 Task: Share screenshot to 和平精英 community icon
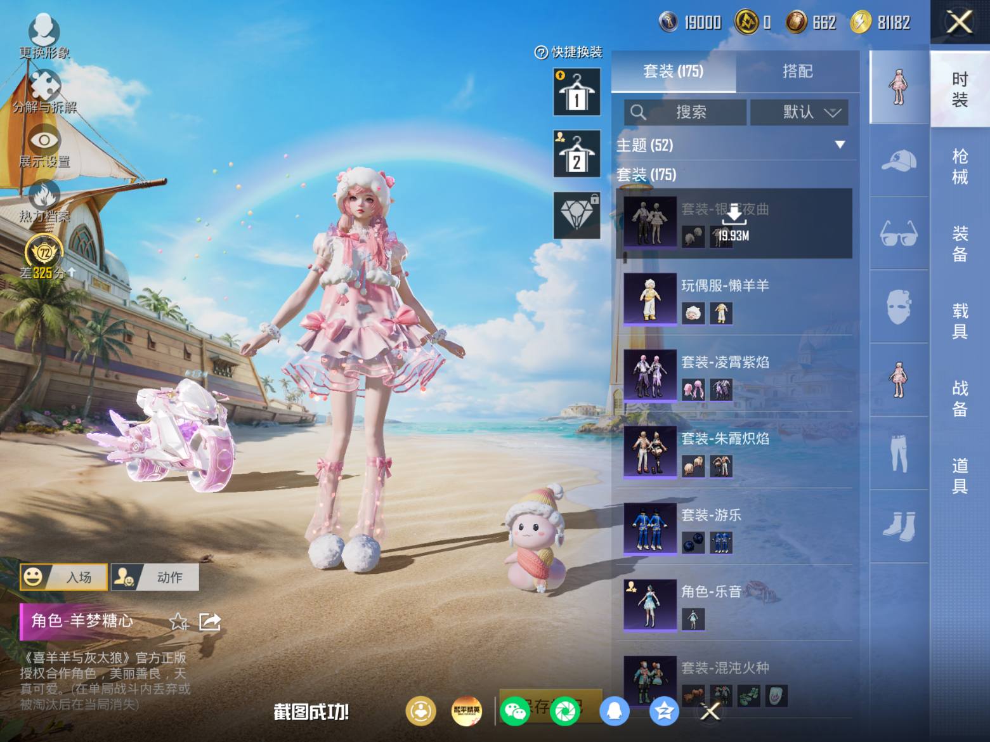coord(466,711)
